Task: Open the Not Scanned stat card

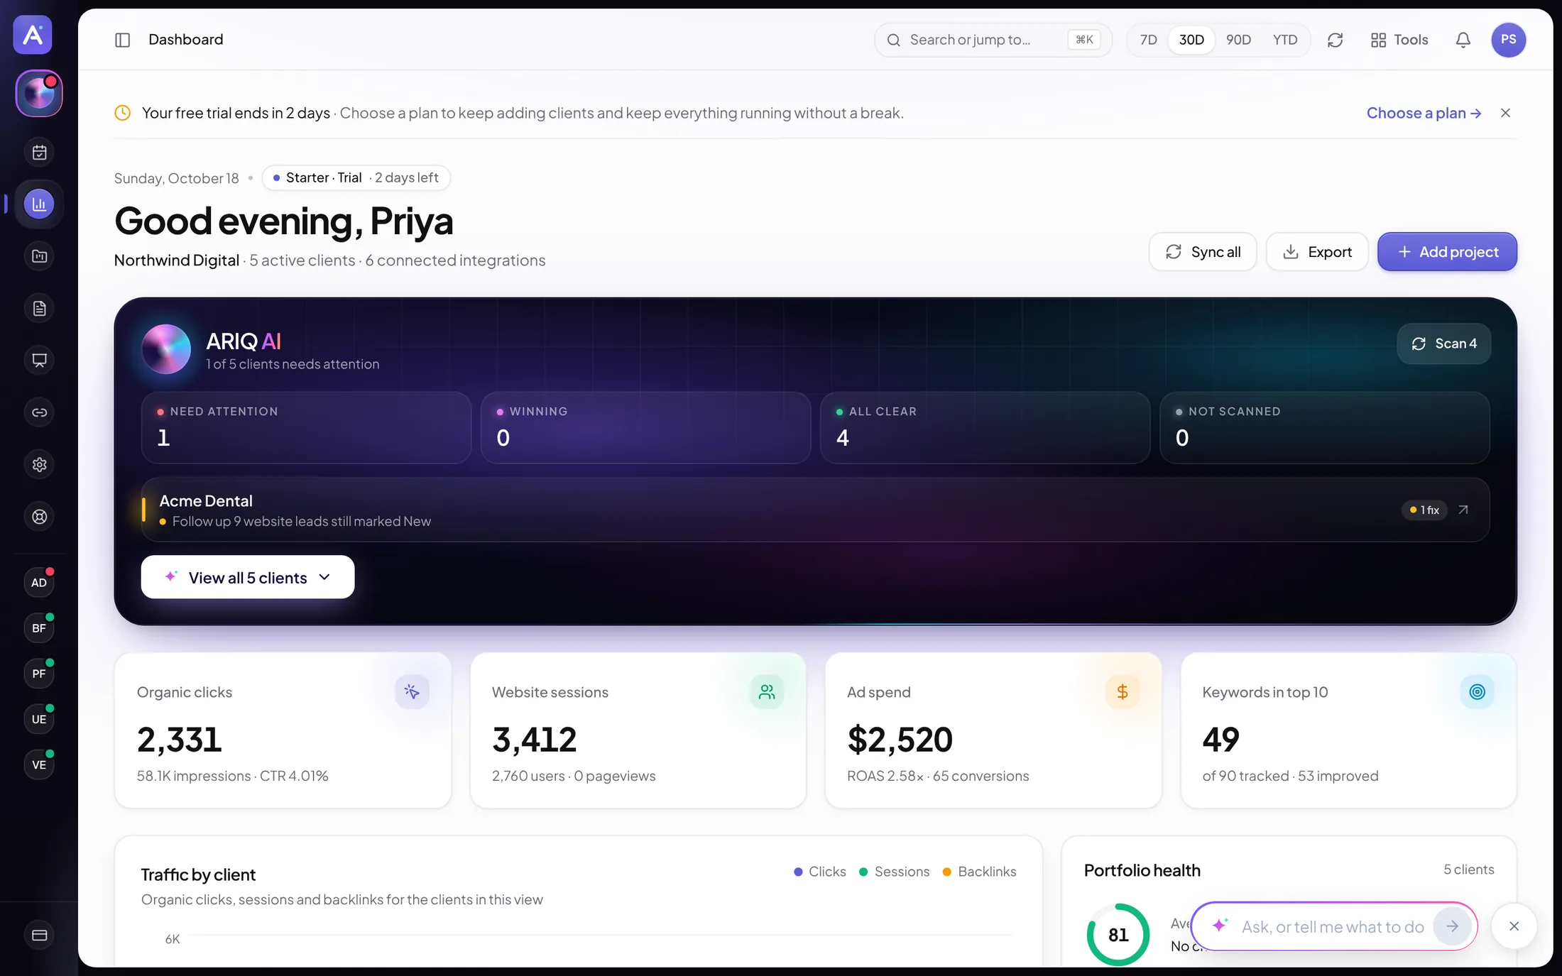Action: 1324,427
